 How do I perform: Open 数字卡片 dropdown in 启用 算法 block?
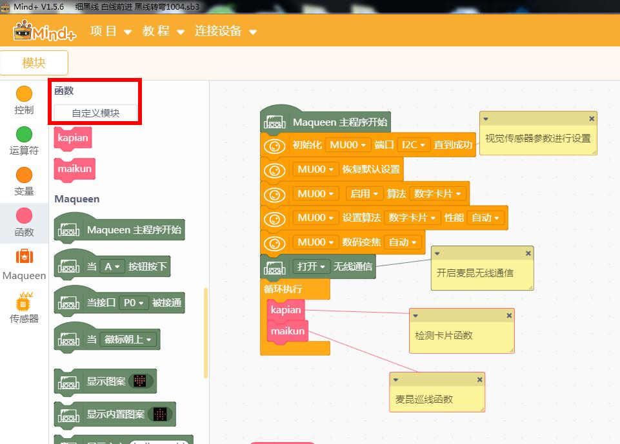tap(437, 193)
